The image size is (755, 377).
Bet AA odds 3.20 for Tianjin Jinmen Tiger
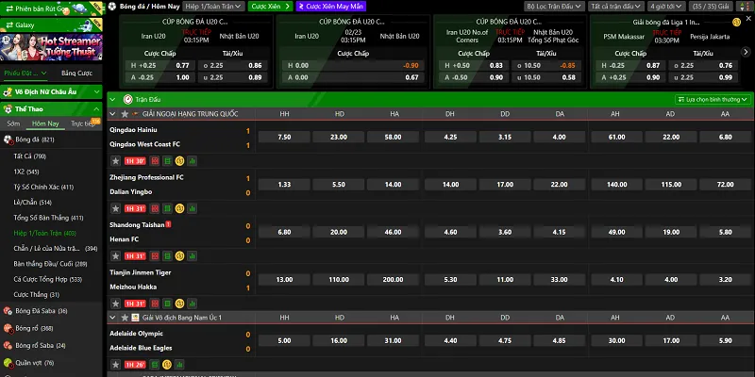click(725, 280)
